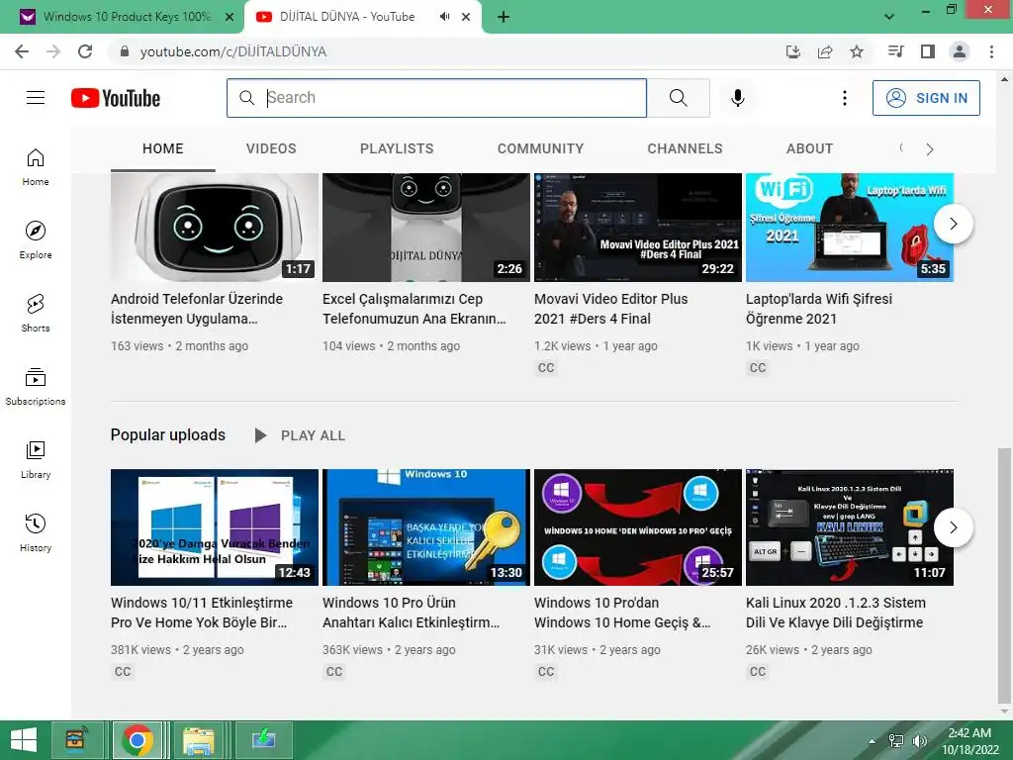Open Library in the sidebar
This screenshot has width=1013, height=760.
point(36,460)
